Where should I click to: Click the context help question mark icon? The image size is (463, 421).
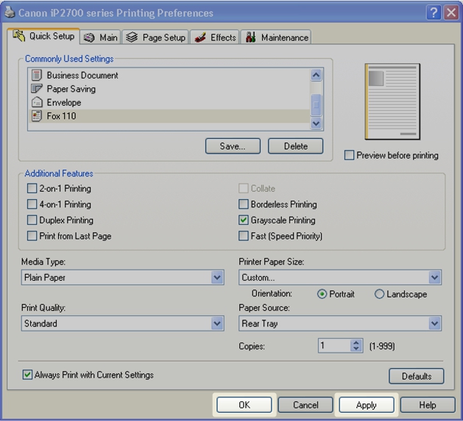[x=434, y=12]
